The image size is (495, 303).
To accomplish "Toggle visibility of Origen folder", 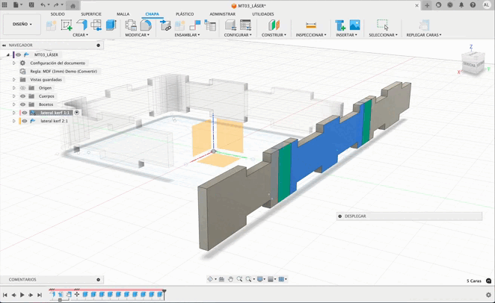I will (22, 88).
